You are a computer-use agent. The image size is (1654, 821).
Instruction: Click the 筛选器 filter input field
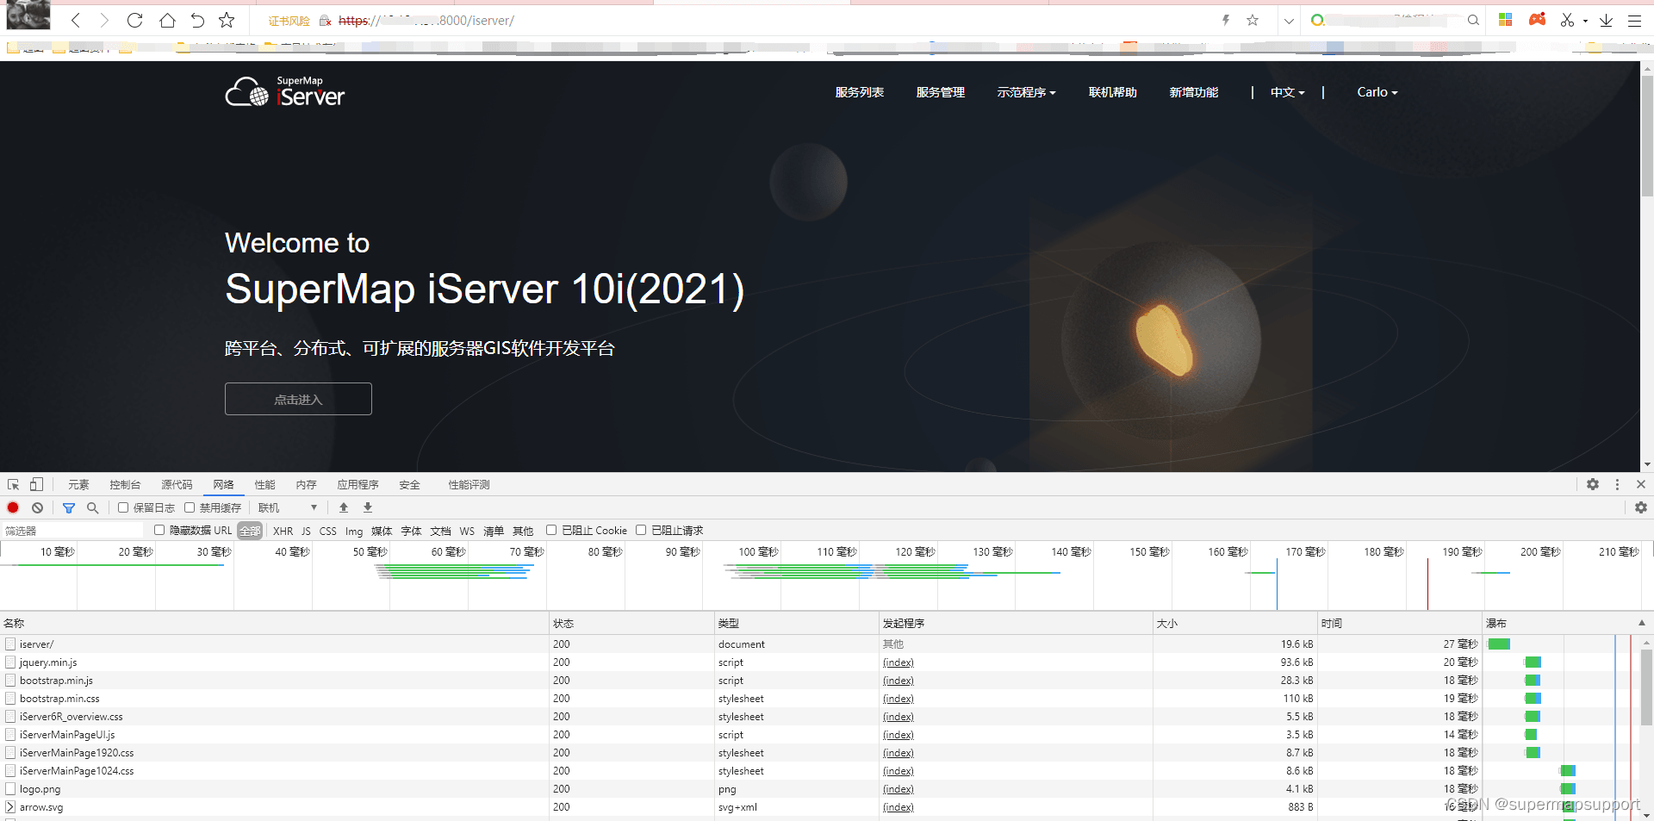73,531
